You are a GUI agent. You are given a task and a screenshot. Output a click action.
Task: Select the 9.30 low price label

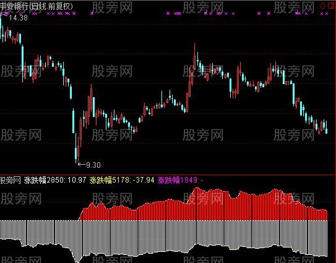[93, 165]
